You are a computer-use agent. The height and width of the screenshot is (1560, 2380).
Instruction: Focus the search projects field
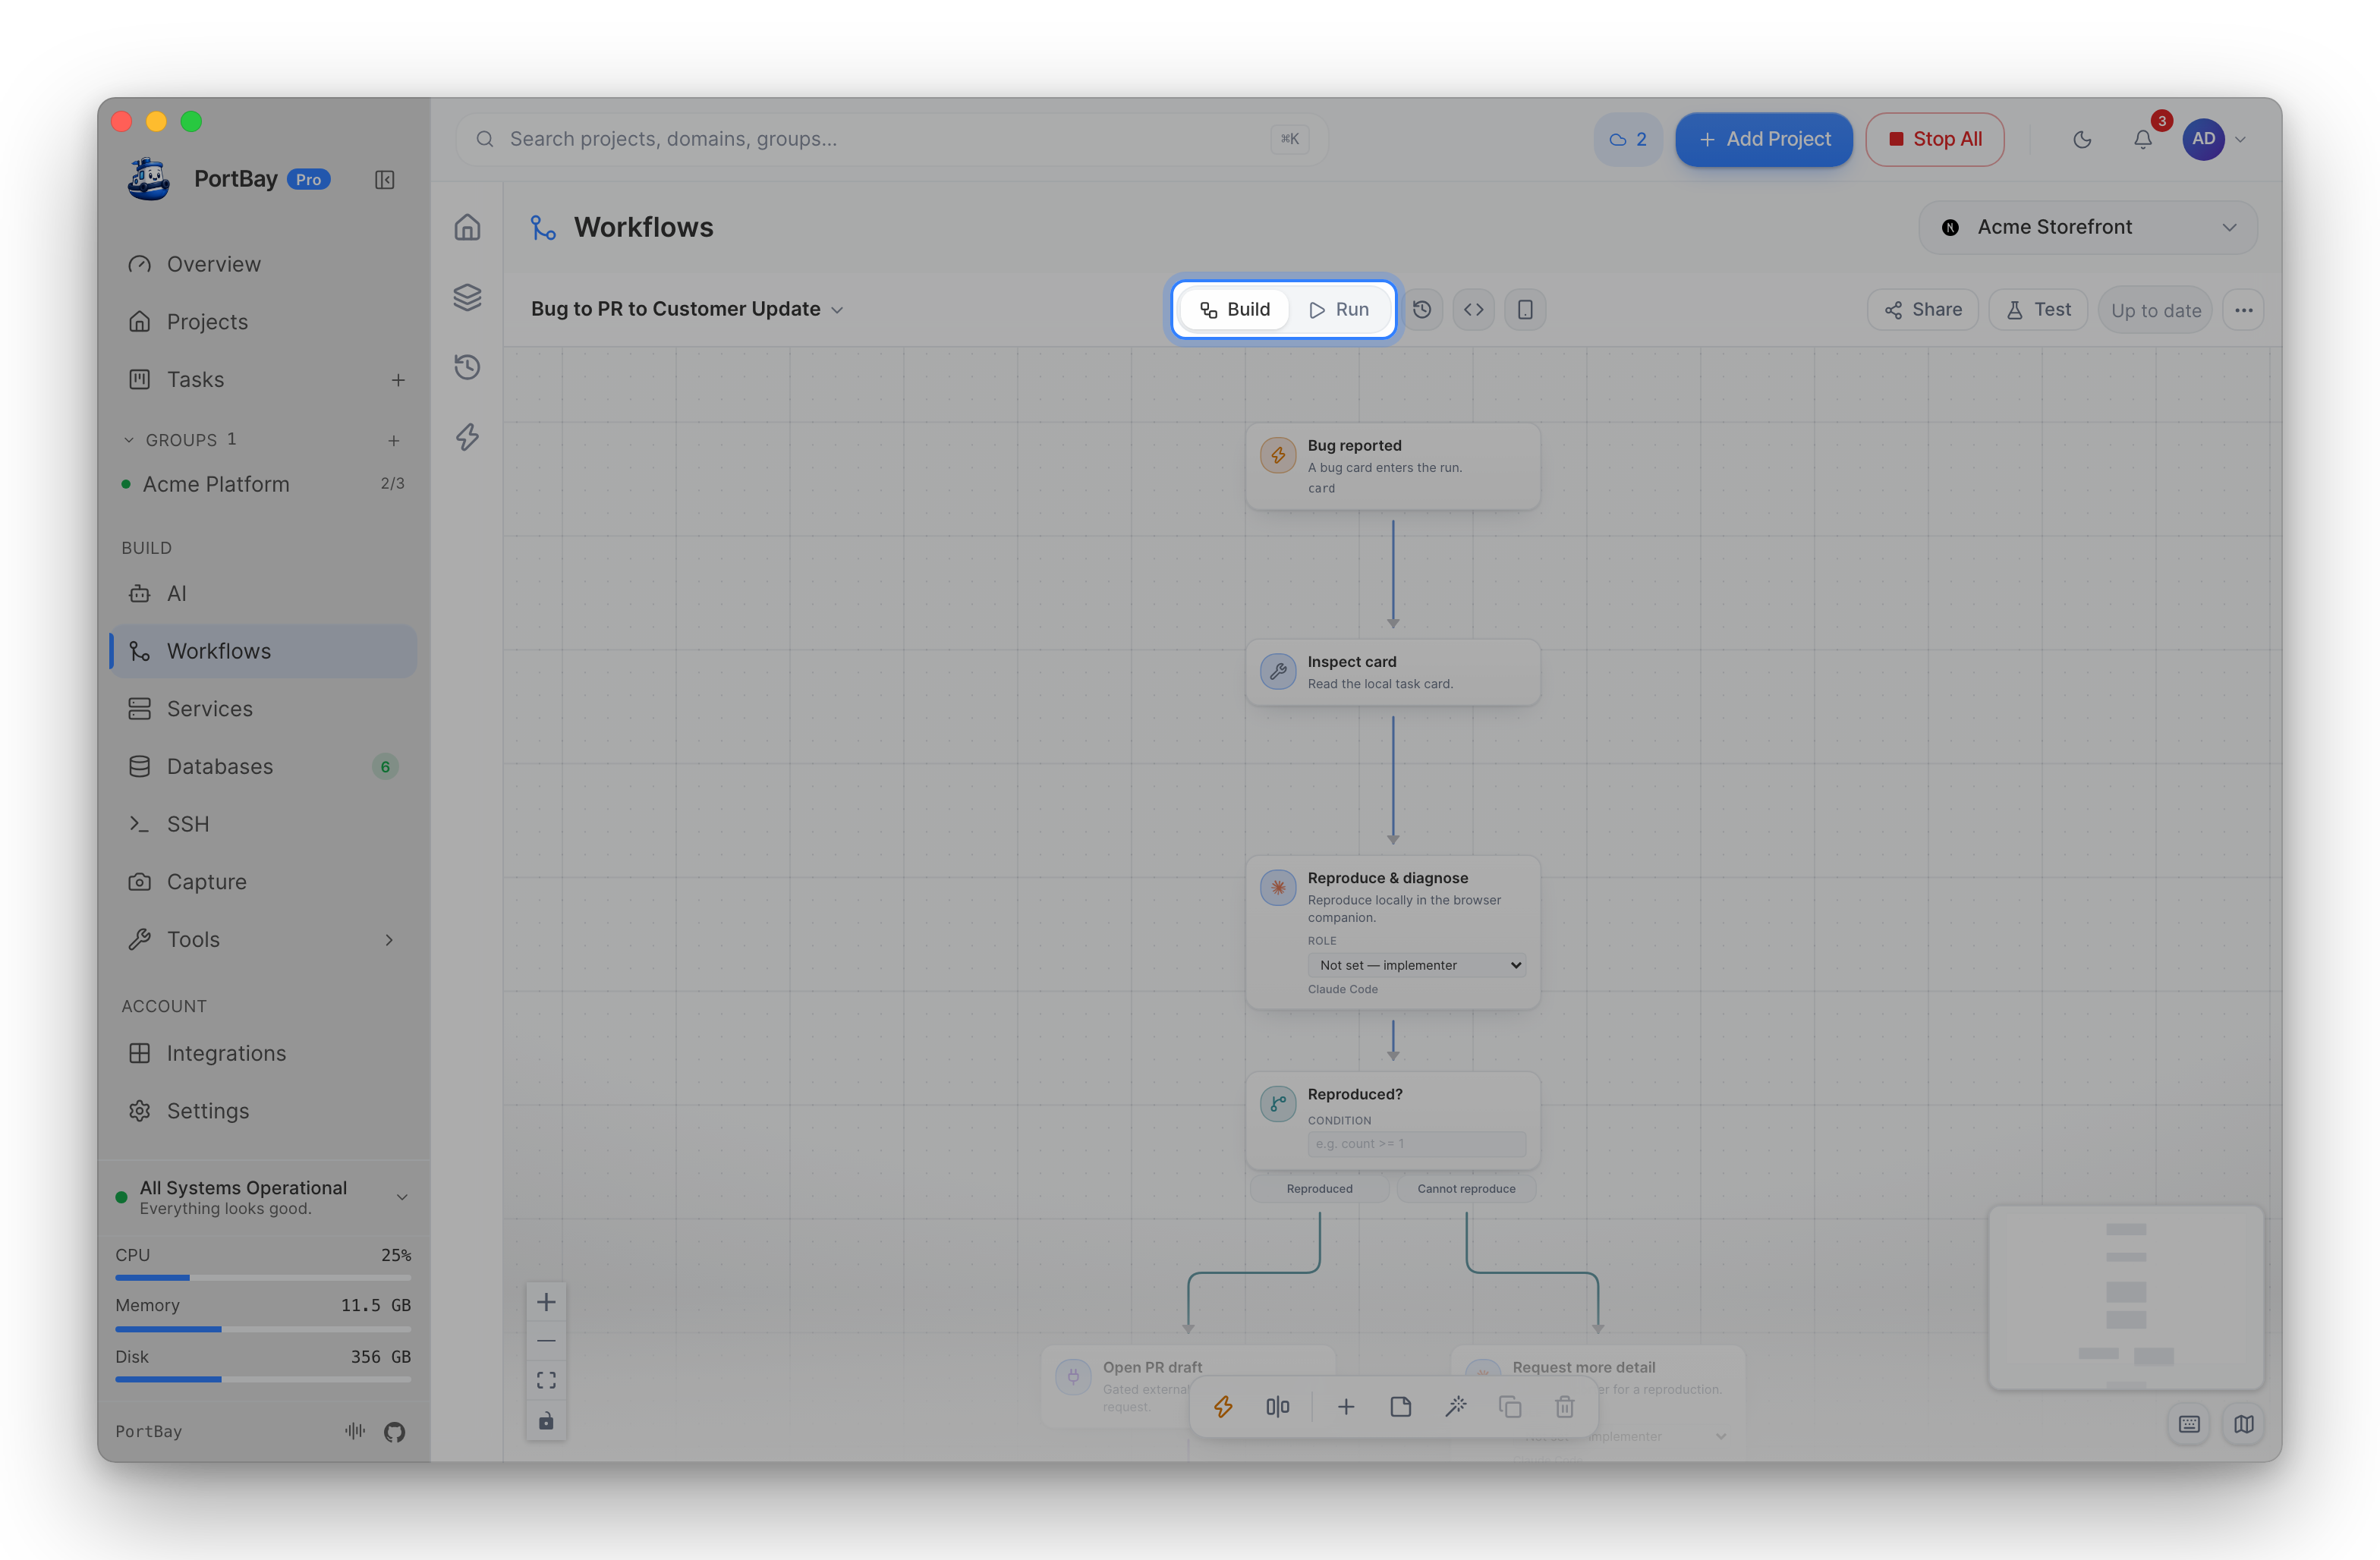891,139
